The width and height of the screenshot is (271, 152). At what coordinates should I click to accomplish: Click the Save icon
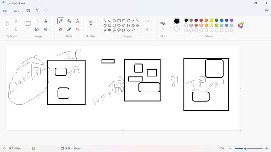tap(28, 11)
